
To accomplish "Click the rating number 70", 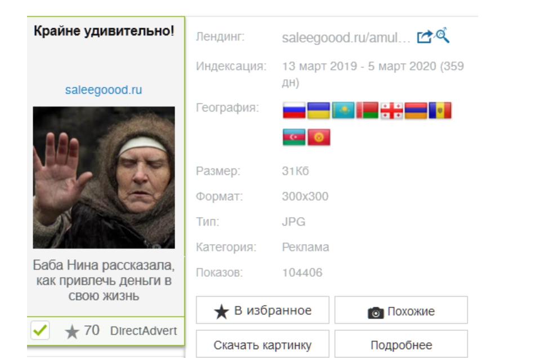I will [92, 330].
